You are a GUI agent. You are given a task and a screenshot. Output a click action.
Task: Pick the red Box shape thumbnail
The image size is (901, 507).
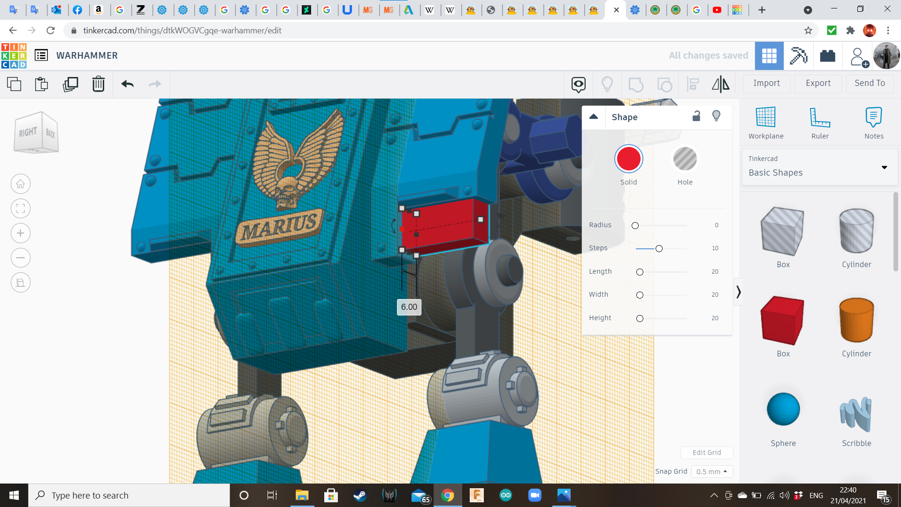783,321
